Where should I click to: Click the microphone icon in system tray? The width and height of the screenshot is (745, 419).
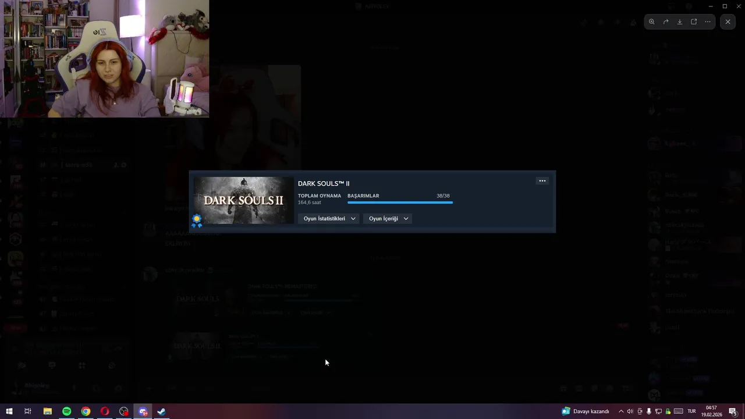649,411
